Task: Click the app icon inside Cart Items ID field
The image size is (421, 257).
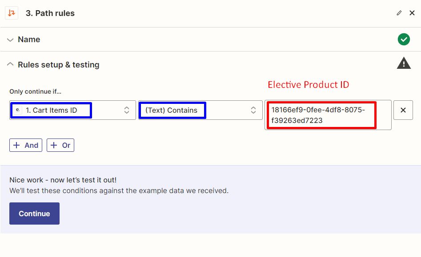Action: [18, 110]
